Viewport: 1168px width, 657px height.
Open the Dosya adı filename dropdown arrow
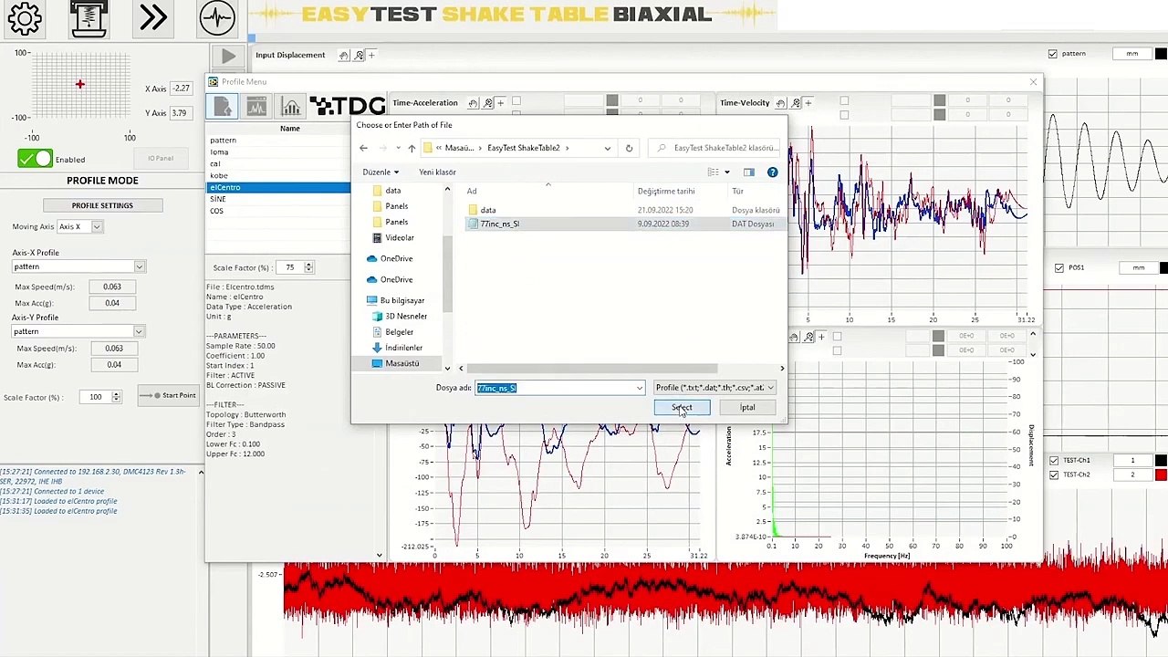(x=639, y=389)
